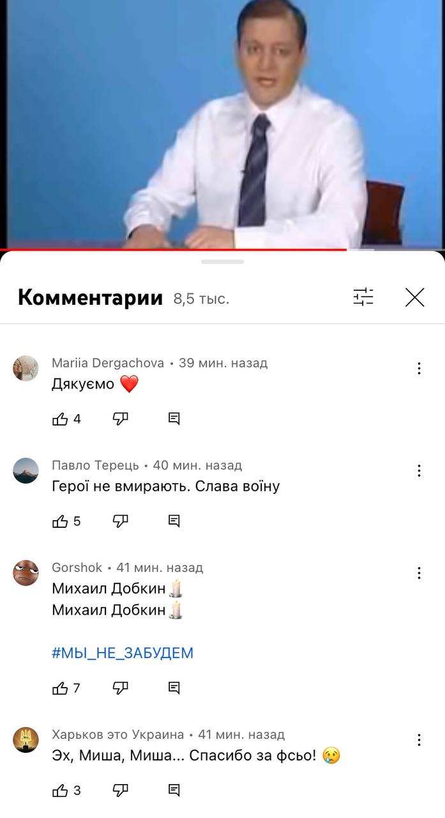Close the Комментарии panel
Viewport: 445px width, 818px height.
[415, 297]
